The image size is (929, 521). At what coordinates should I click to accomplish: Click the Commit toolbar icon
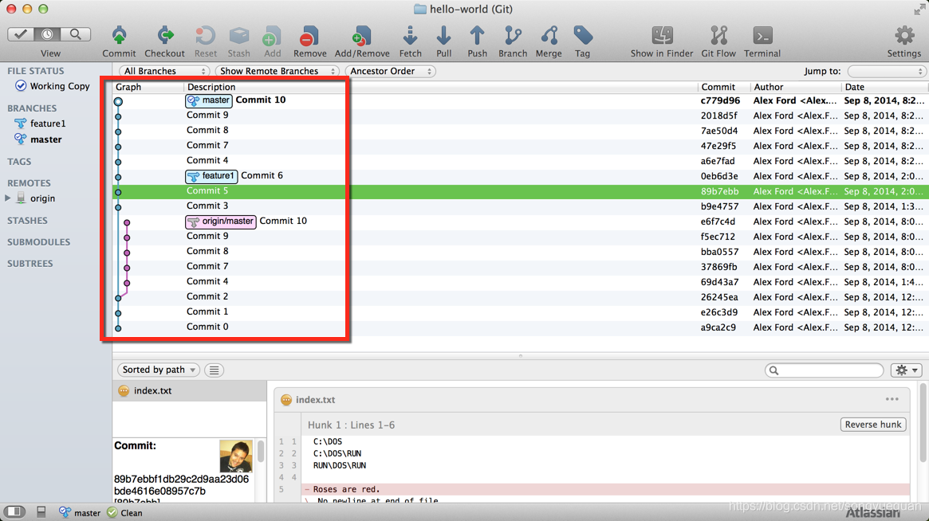coord(119,36)
